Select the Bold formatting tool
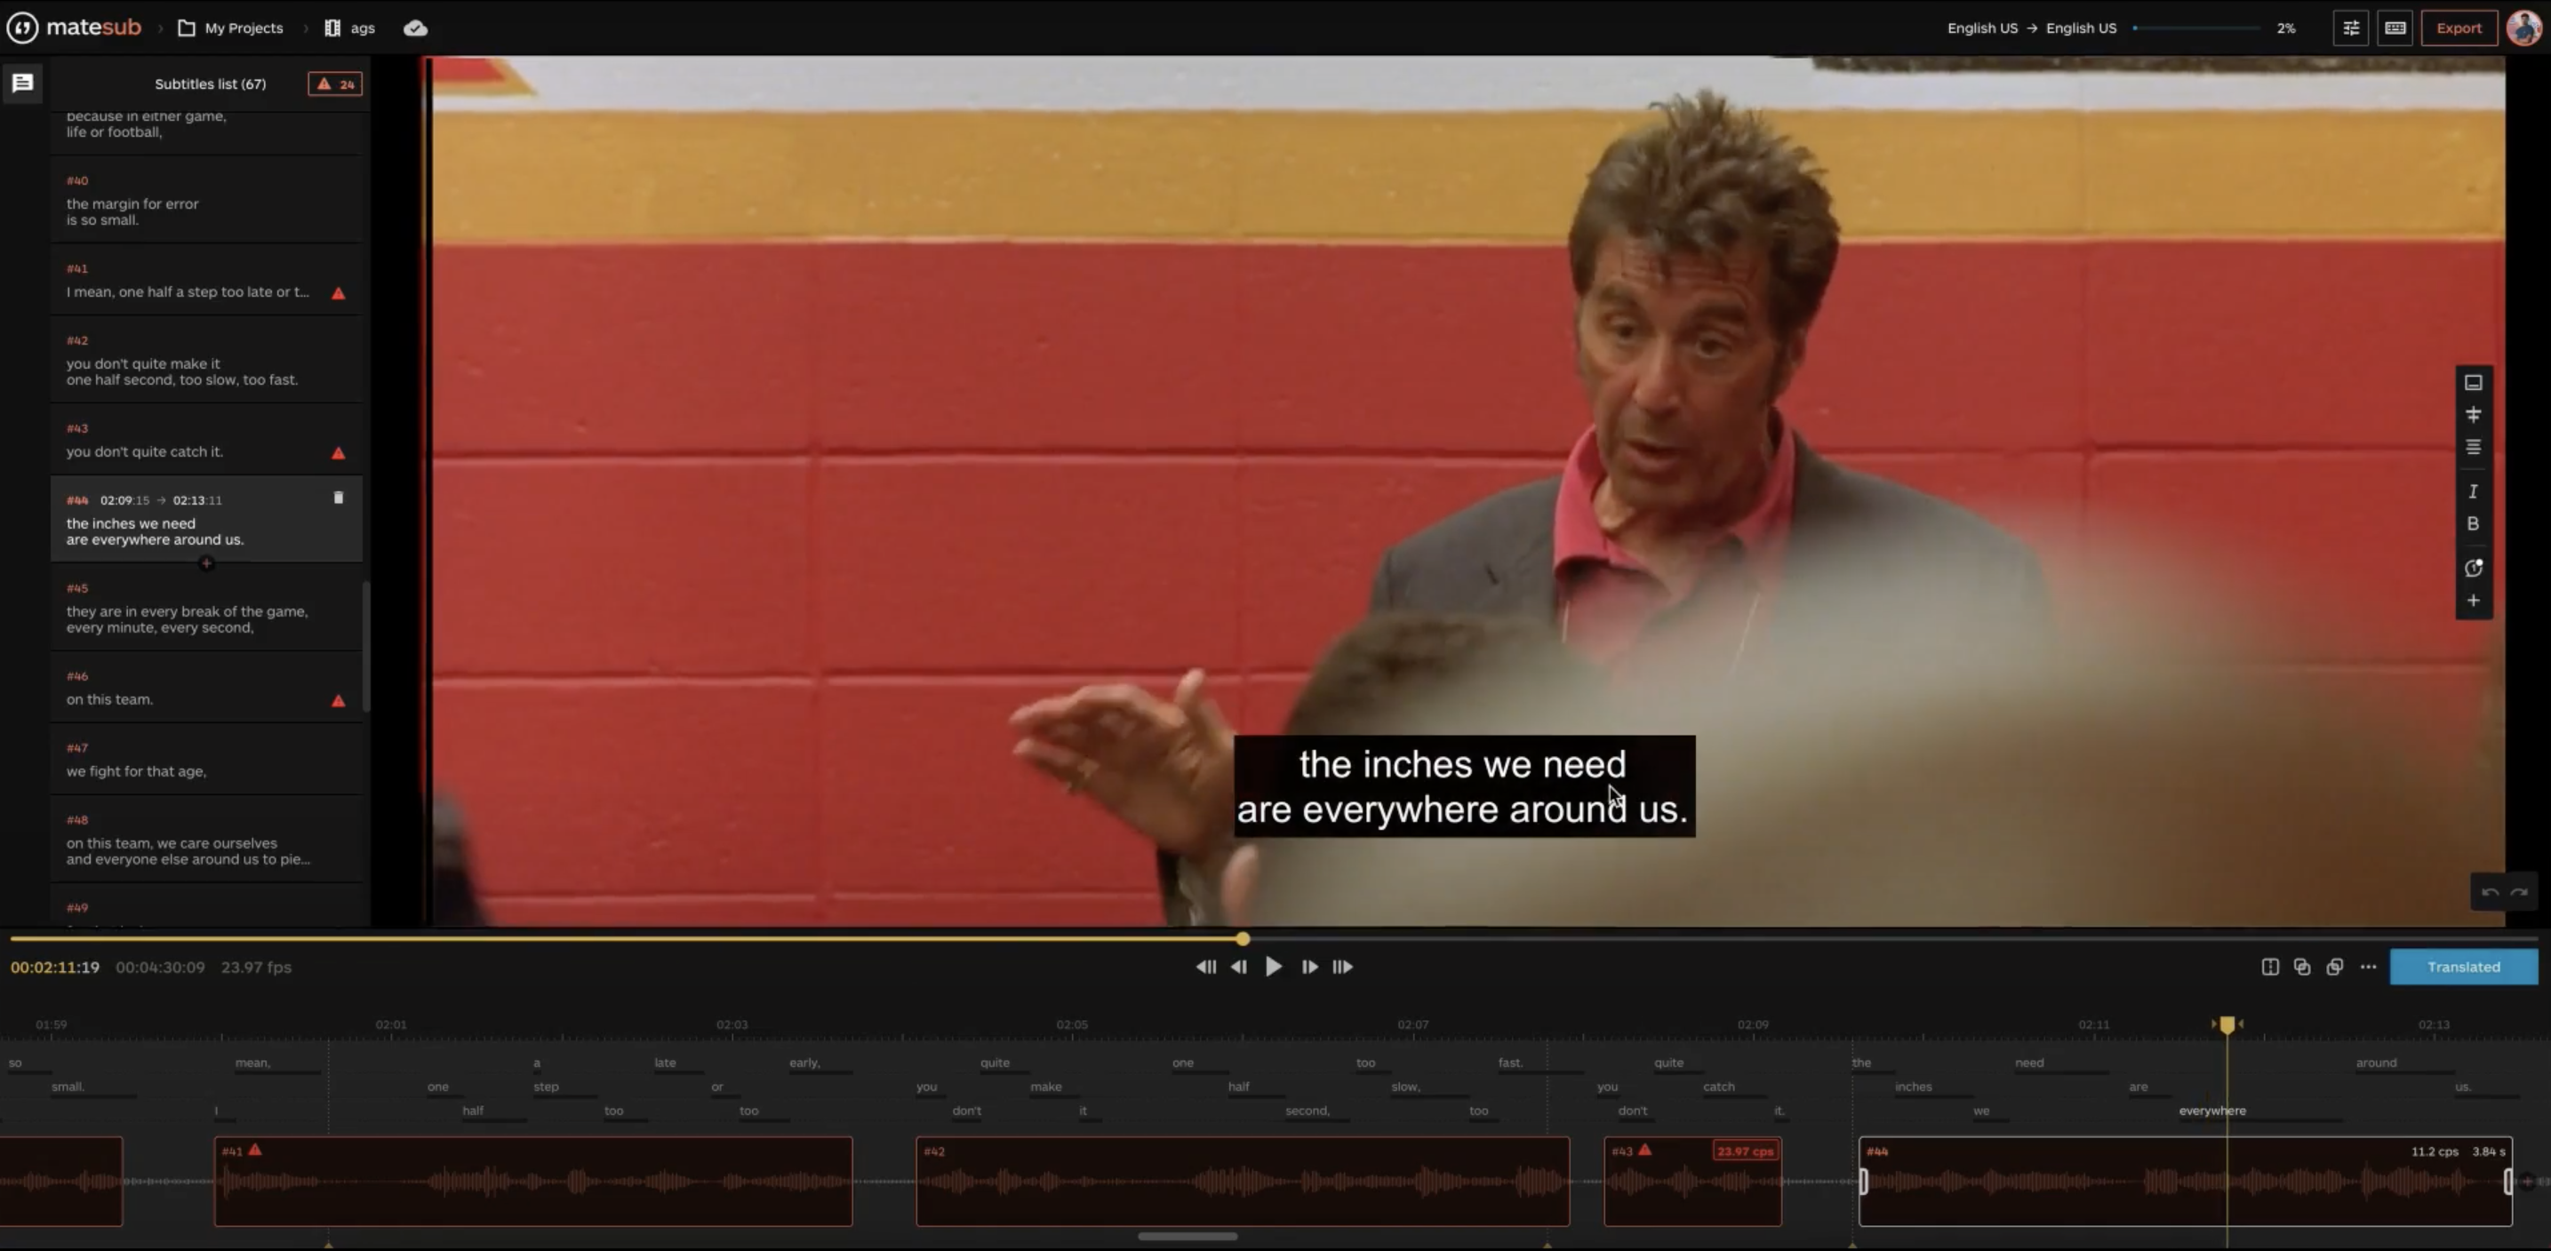The width and height of the screenshot is (2551, 1251). coord(2473,523)
